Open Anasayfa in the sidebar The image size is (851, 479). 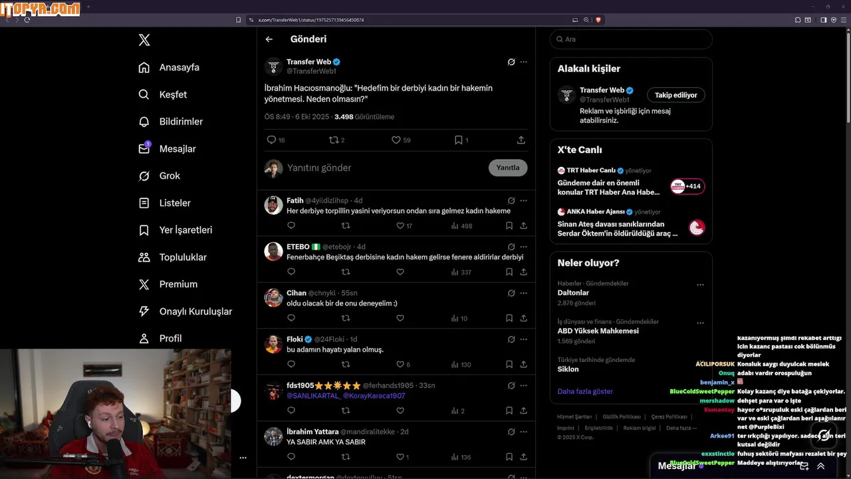169,67
